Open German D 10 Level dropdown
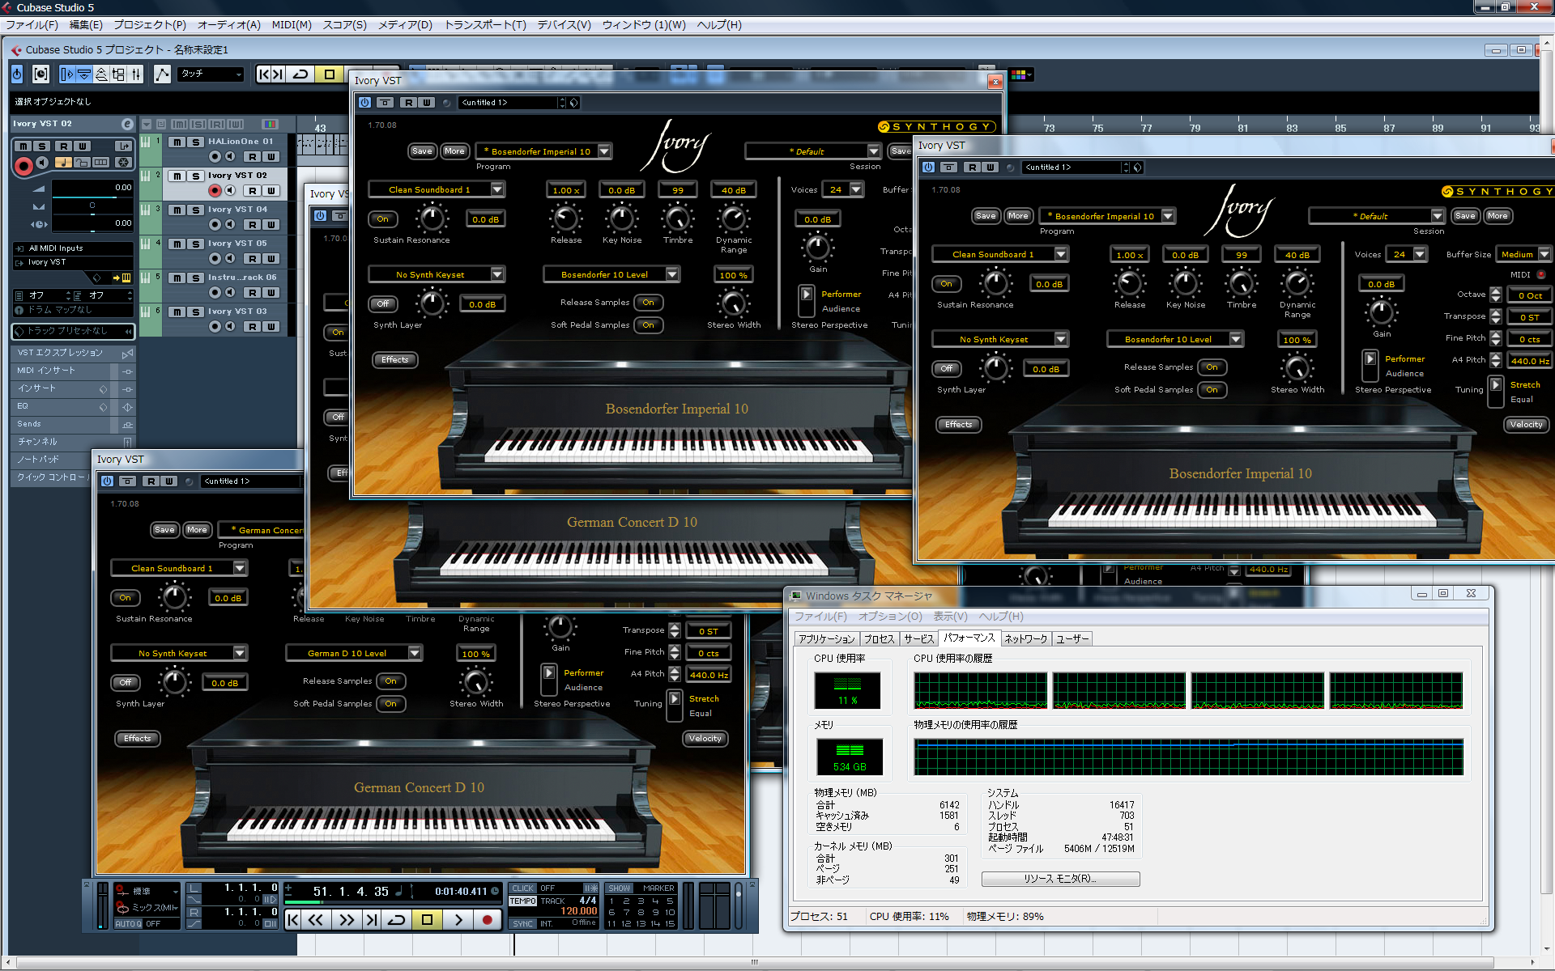Screen dimensions: 1555x971 pyautogui.click(x=415, y=653)
